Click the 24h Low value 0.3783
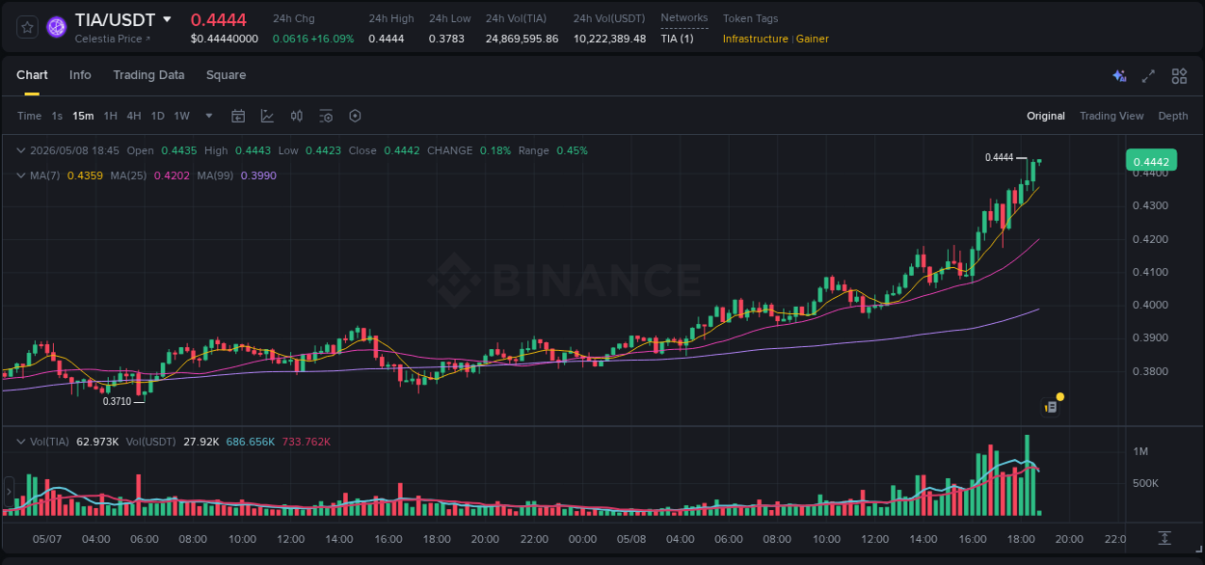1205x565 pixels. pyautogui.click(x=446, y=39)
